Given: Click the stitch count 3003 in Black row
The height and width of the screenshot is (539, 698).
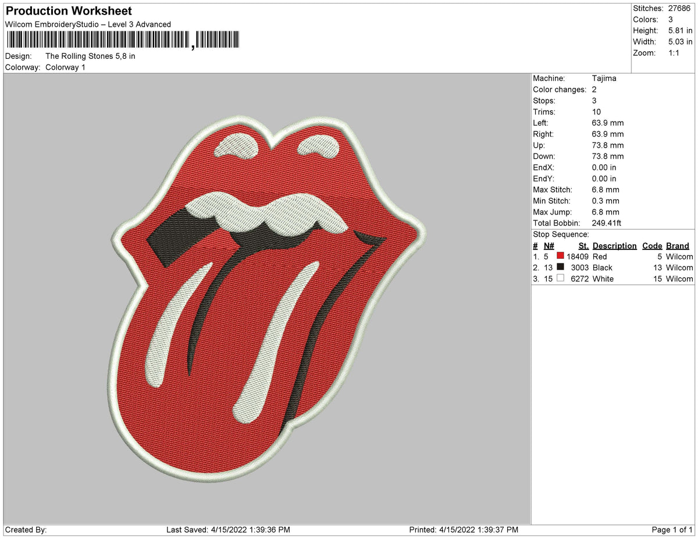Looking at the screenshot, I should pyautogui.click(x=580, y=267).
